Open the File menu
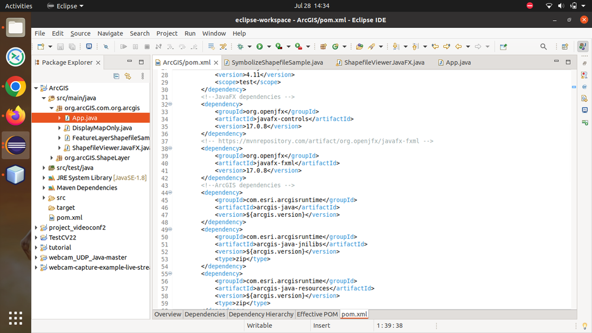 pos(40,33)
